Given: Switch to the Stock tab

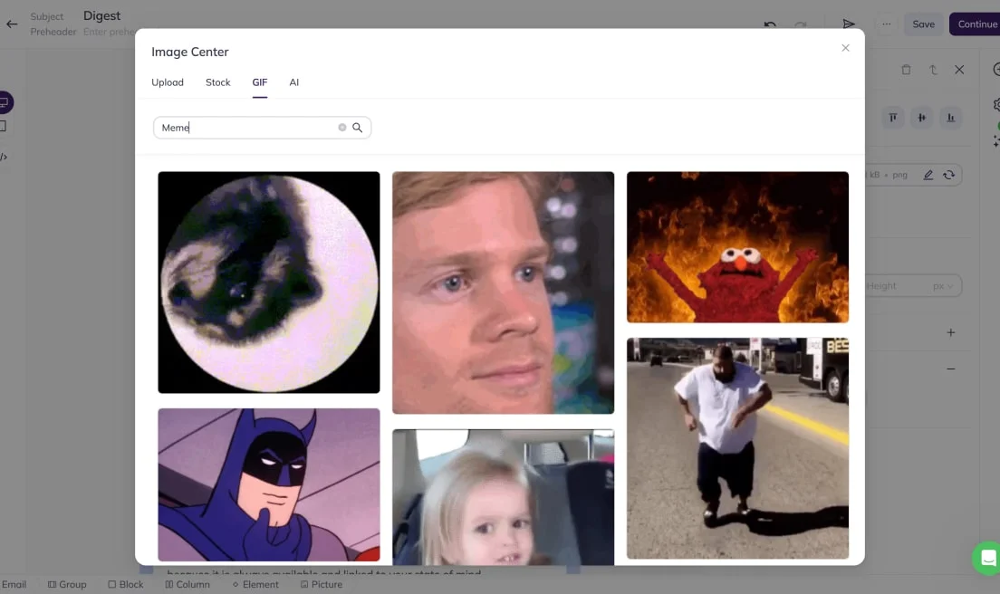Looking at the screenshot, I should 217,82.
